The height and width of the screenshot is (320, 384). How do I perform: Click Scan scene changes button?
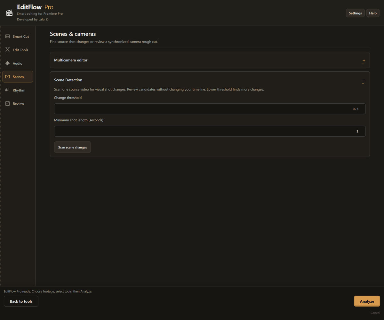[x=72, y=147]
